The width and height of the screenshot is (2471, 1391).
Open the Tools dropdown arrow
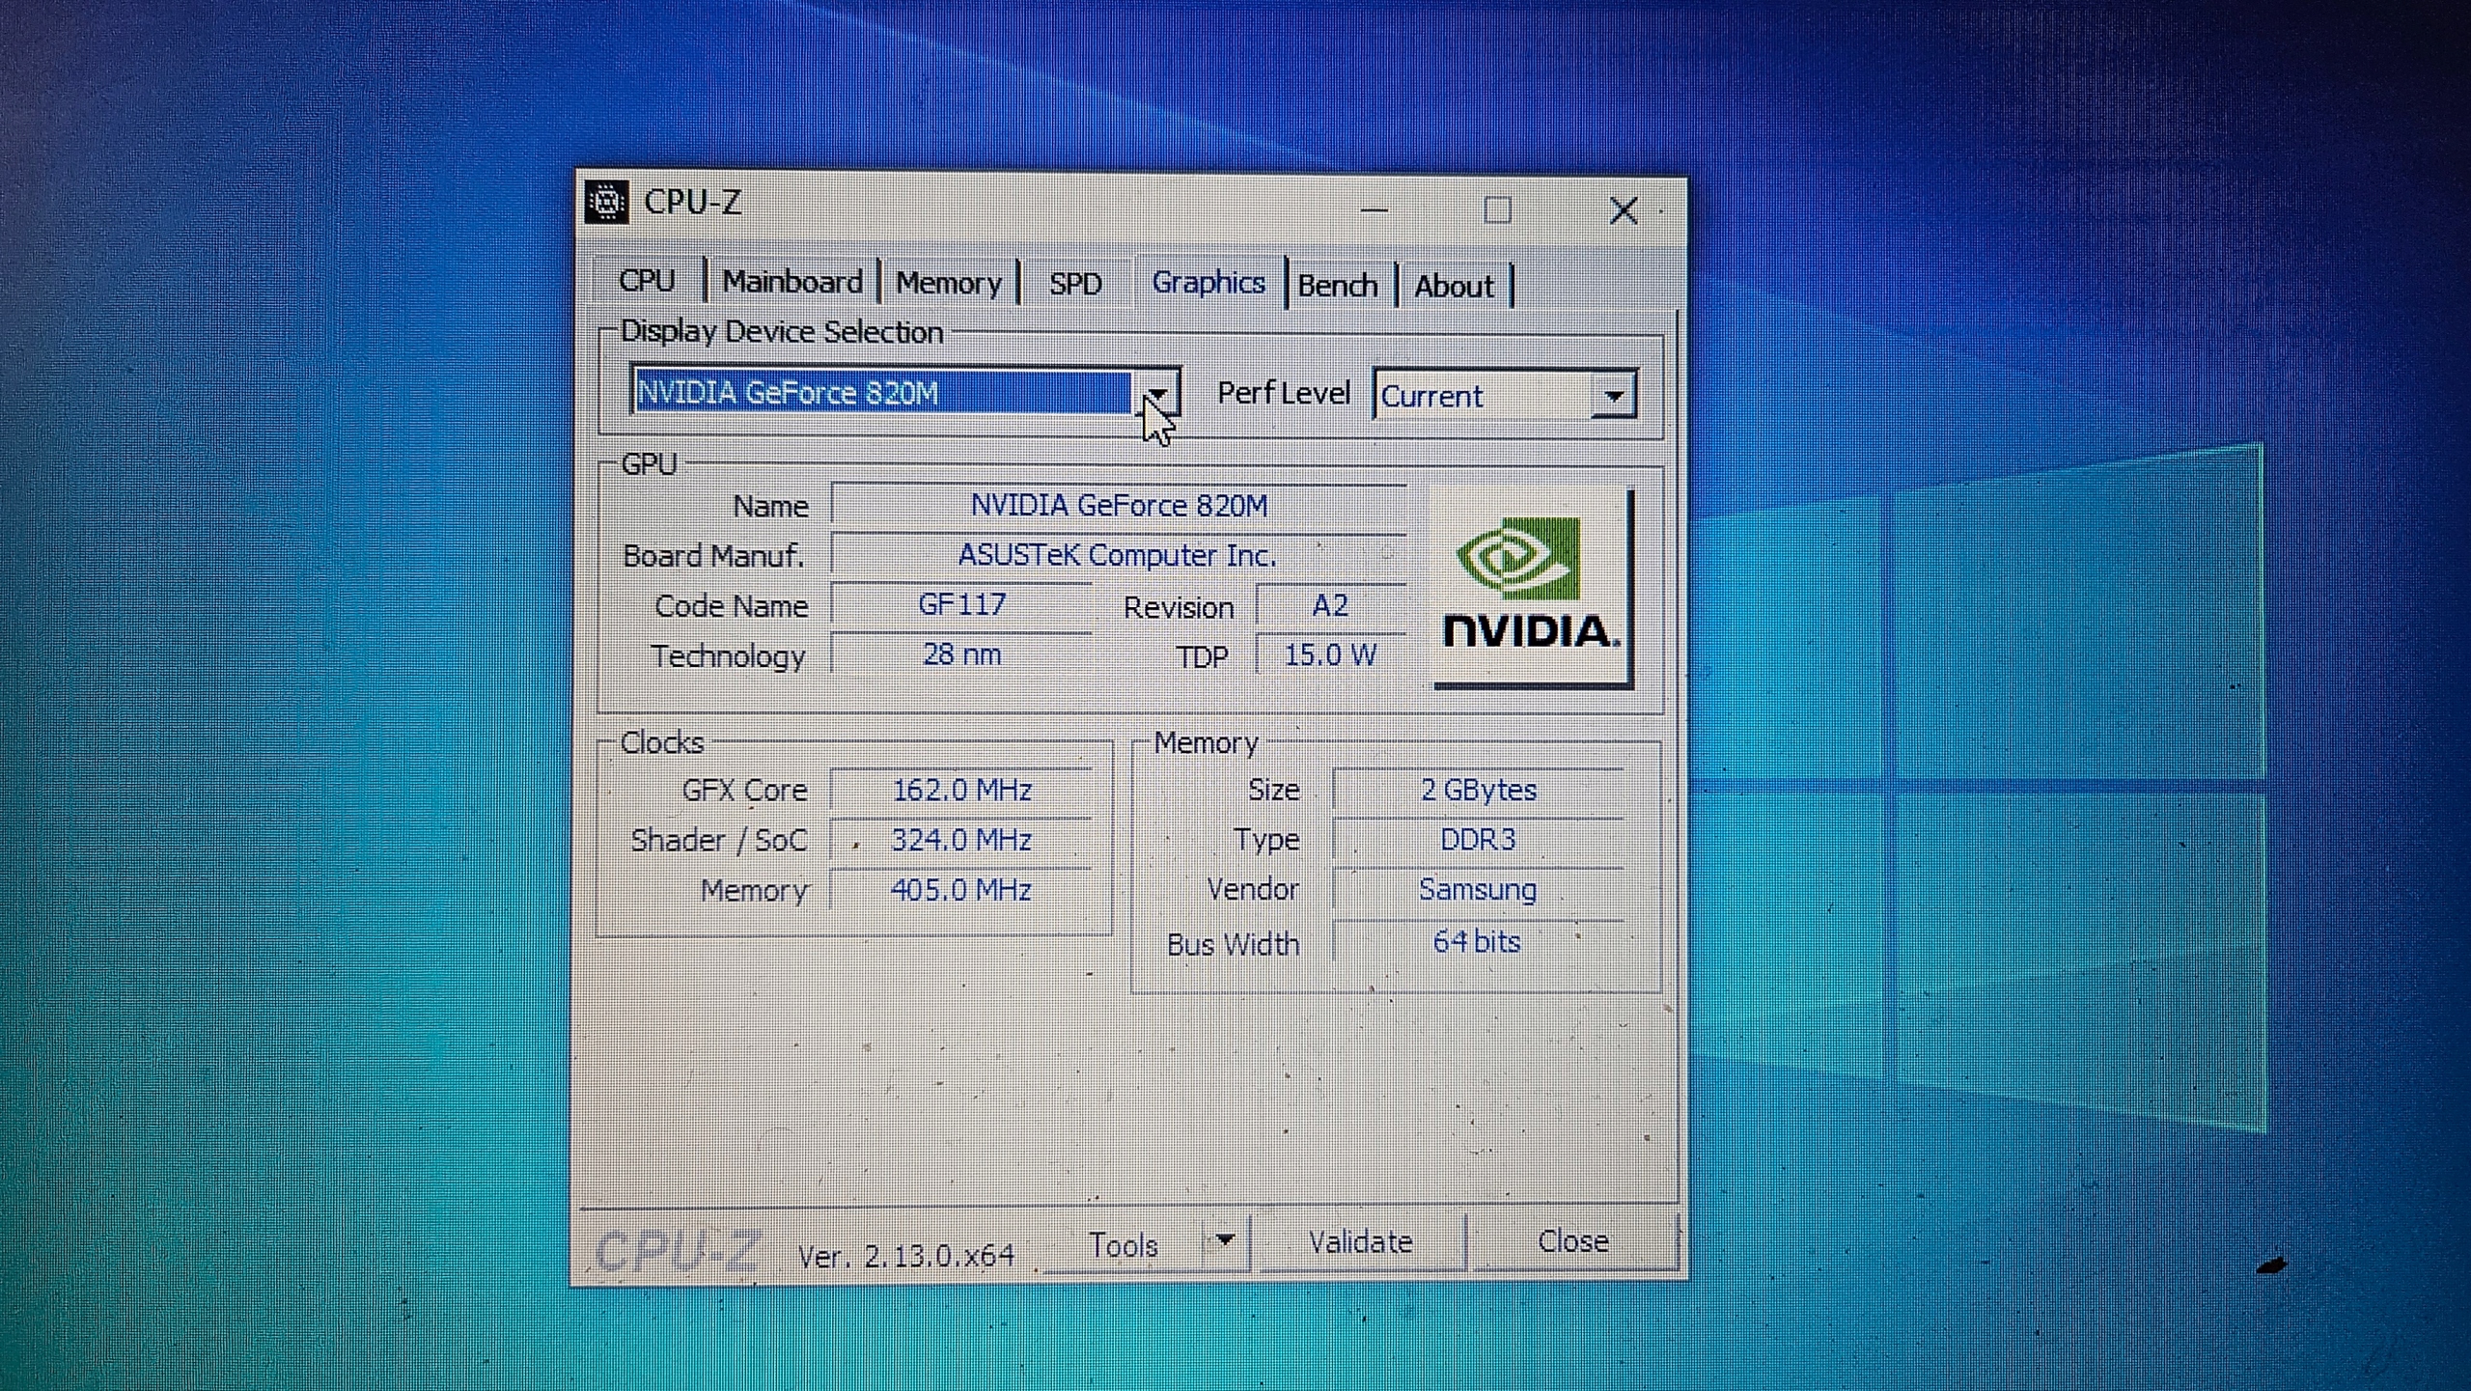[x=1225, y=1241]
